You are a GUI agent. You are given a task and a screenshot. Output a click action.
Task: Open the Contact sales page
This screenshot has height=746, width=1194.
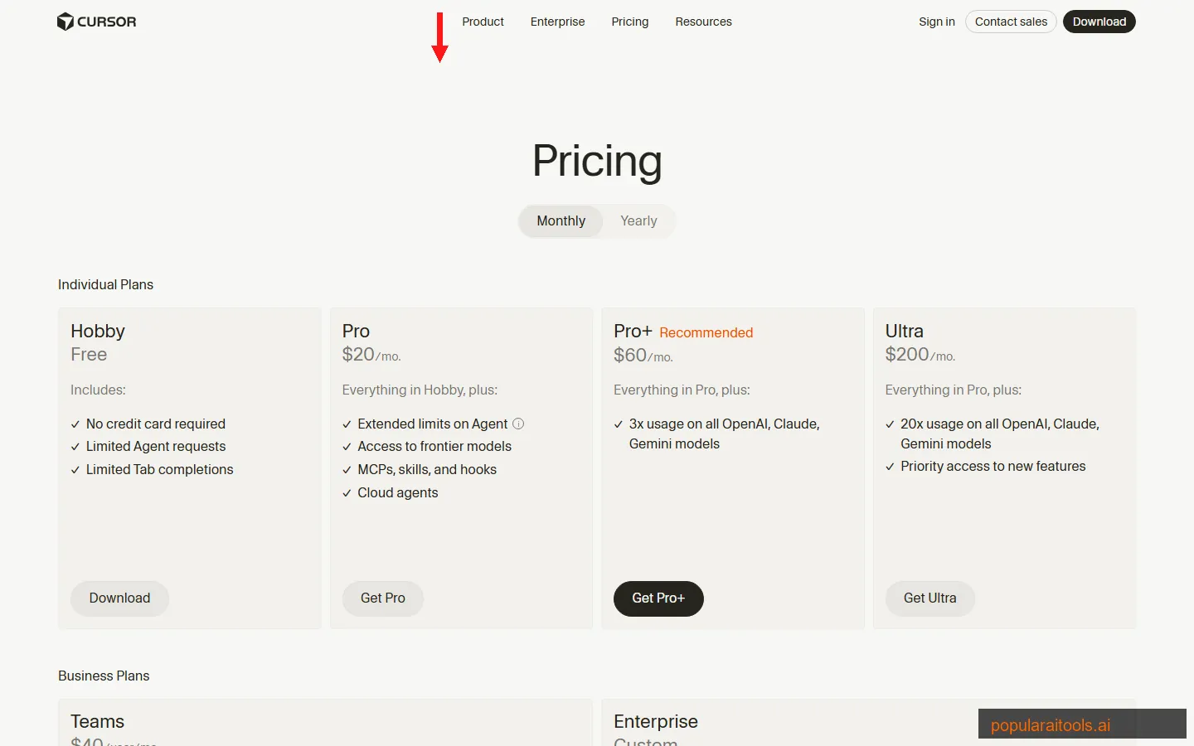click(x=1011, y=22)
